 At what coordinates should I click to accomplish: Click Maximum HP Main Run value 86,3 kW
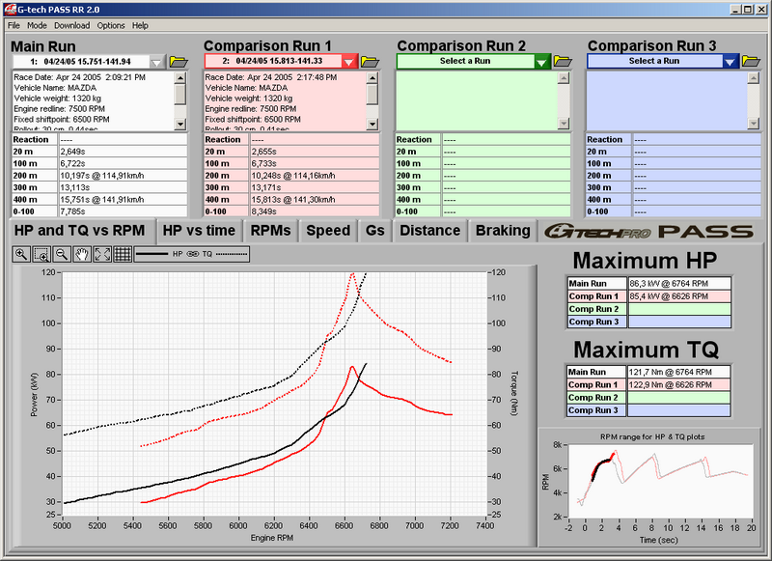click(x=679, y=284)
